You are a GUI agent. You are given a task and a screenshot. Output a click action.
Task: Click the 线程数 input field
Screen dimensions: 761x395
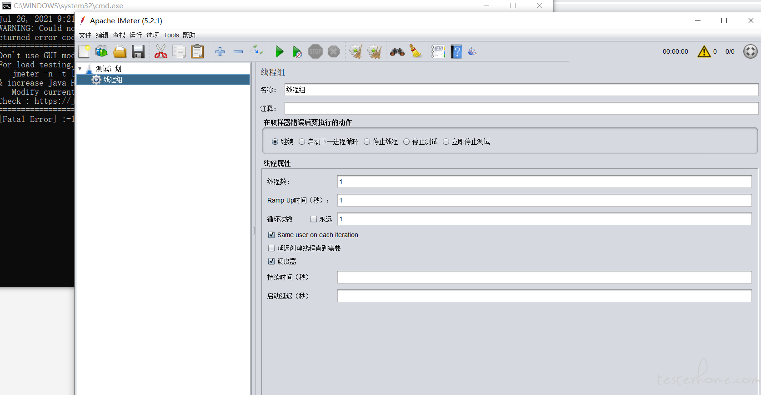pyautogui.click(x=544, y=182)
